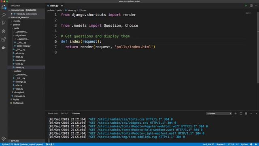Open manage.py in the explorer
The height and width of the screenshot is (146, 259).
(19, 96)
